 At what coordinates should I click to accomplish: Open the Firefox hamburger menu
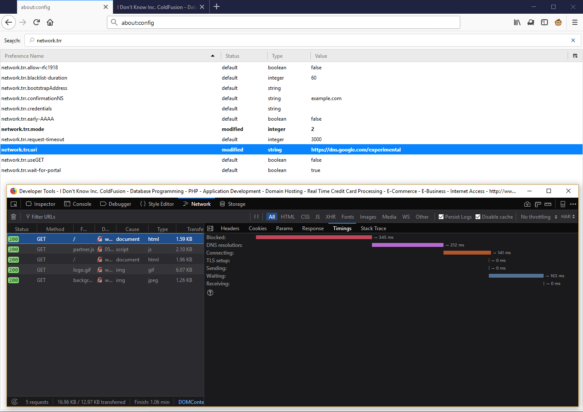point(574,22)
